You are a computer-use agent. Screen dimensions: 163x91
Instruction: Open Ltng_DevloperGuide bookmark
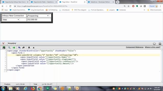(x=36, y=10)
